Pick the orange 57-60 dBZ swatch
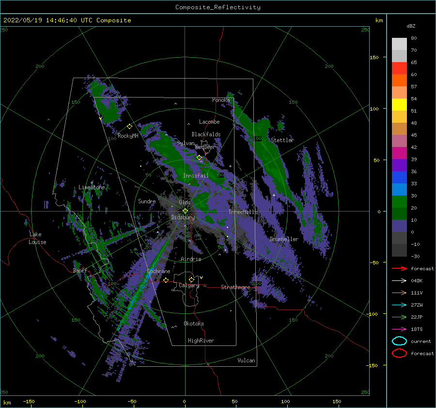436x408 pixels. click(x=399, y=81)
